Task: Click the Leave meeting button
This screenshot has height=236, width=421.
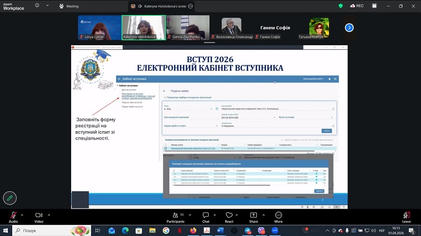Action: tap(406, 215)
